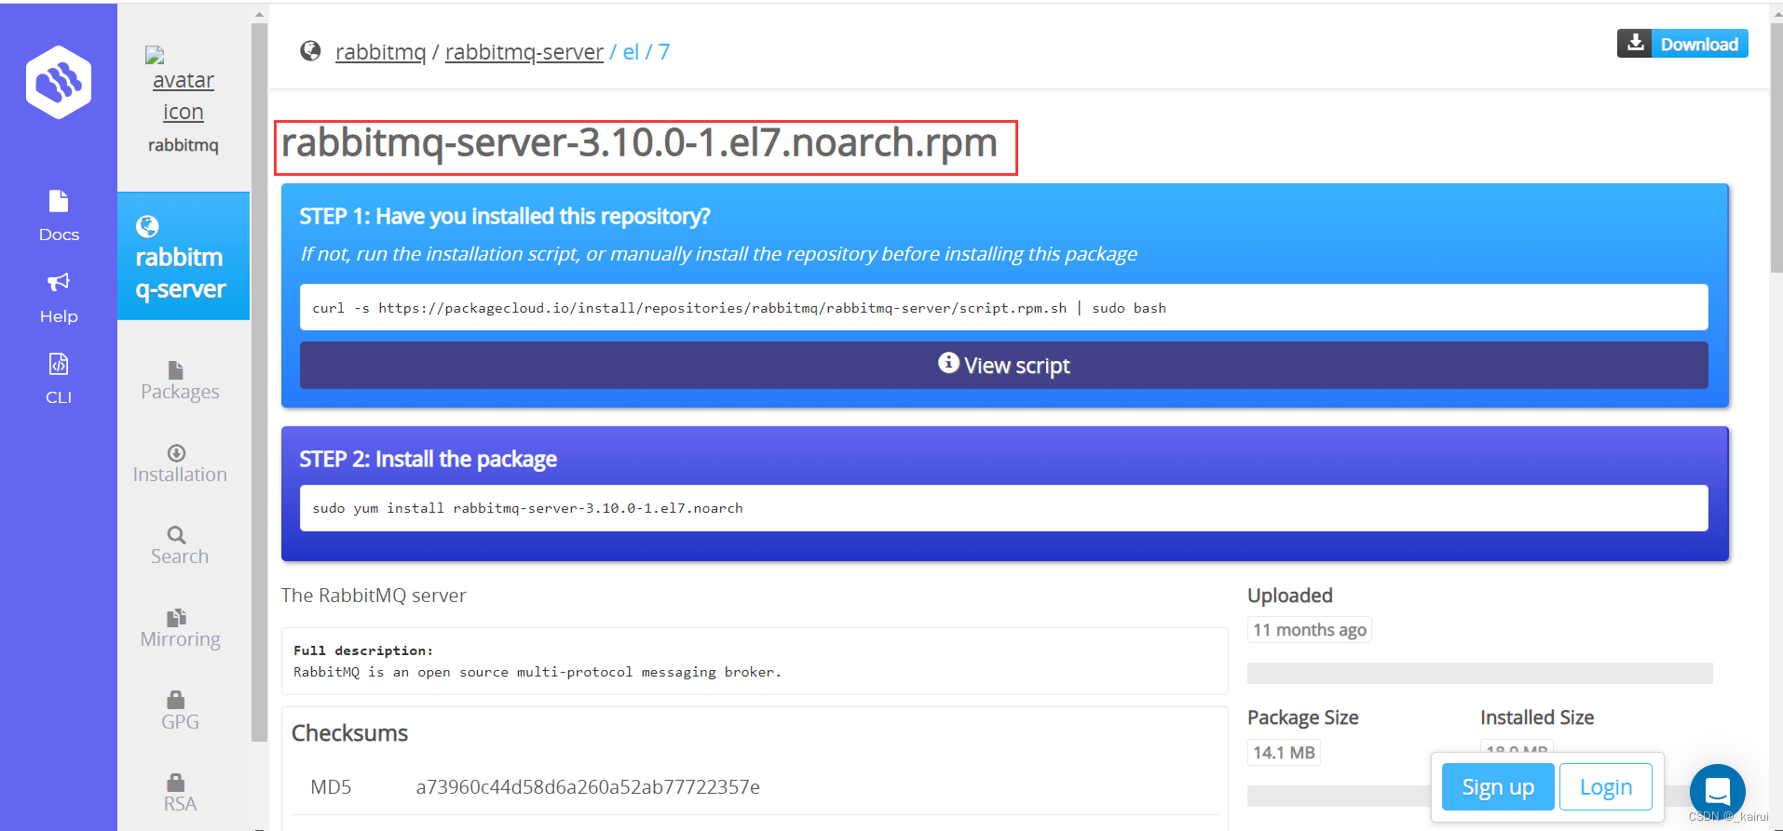Click the packagecloud logo icon

tap(59, 82)
